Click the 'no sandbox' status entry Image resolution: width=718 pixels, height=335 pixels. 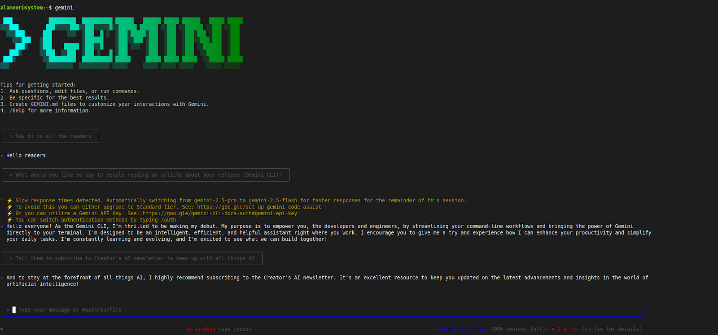coord(200,329)
